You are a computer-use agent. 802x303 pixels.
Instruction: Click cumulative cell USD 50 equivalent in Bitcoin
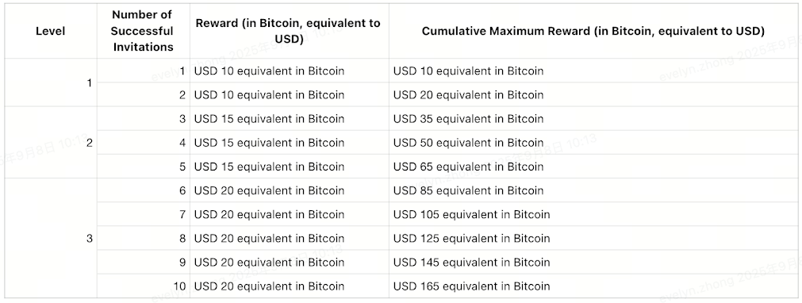[x=593, y=142]
